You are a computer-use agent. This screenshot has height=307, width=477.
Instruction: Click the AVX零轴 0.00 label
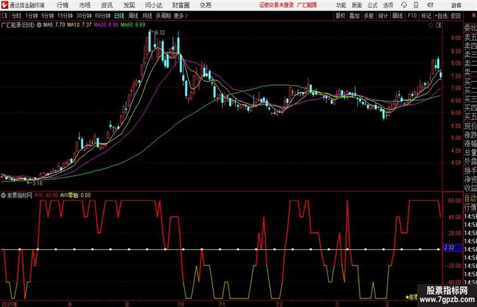click(x=75, y=195)
